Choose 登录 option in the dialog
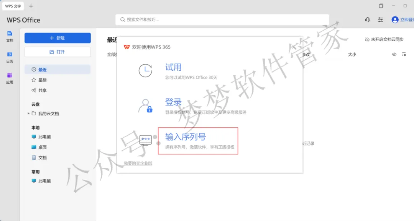 point(173,102)
